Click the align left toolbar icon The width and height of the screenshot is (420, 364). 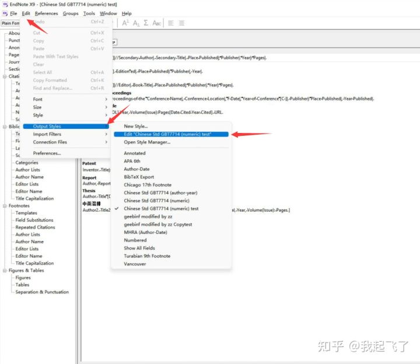(170, 23)
